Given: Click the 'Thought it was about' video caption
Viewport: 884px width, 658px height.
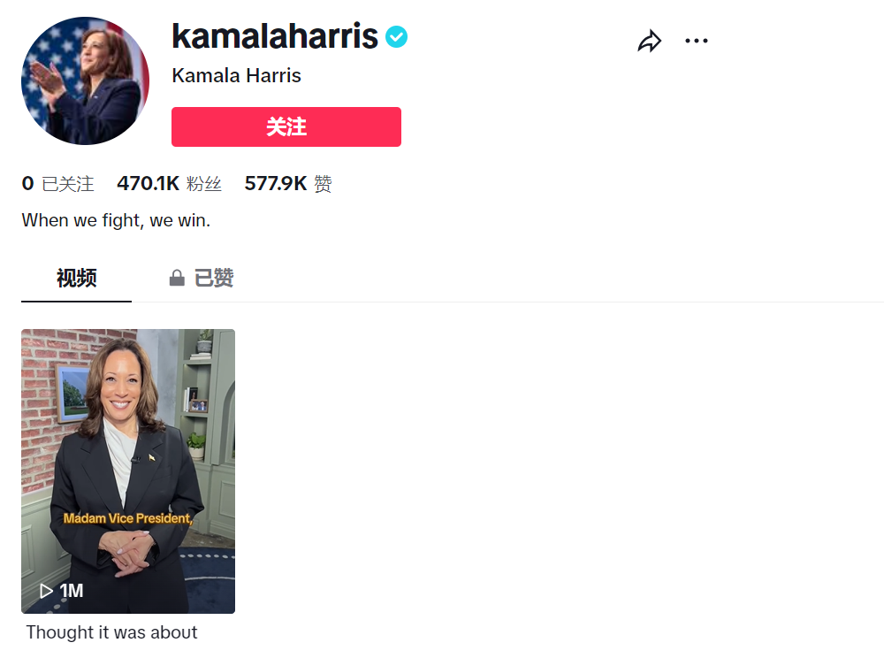Looking at the screenshot, I should pyautogui.click(x=111, y=632).
